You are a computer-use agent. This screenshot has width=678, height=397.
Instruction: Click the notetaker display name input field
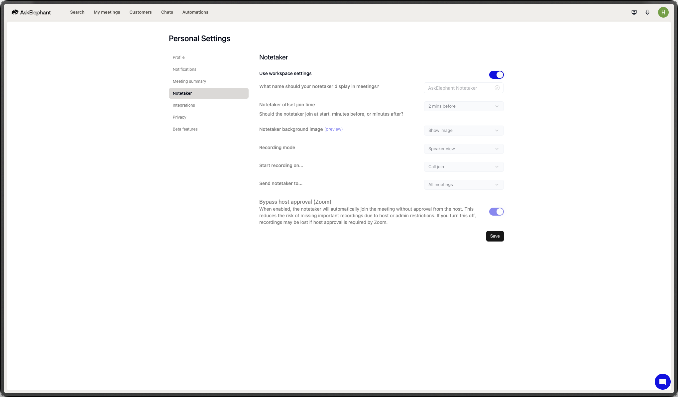coord(464,88)
